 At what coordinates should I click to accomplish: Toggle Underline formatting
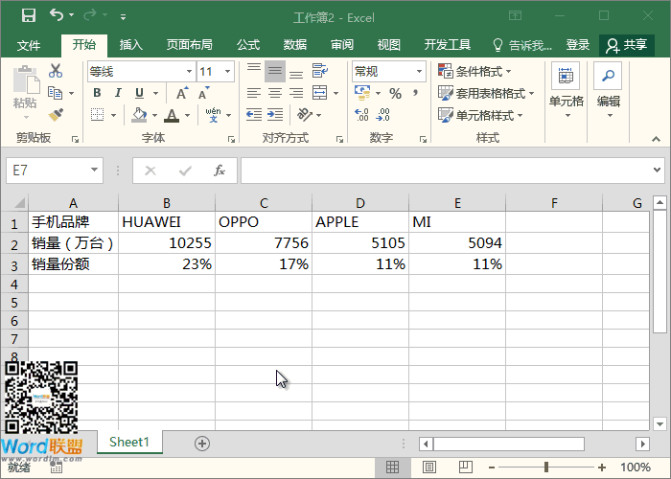pos(139,93)
